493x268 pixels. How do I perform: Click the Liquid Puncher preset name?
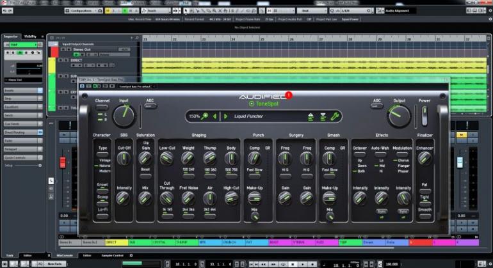(248, 116)
